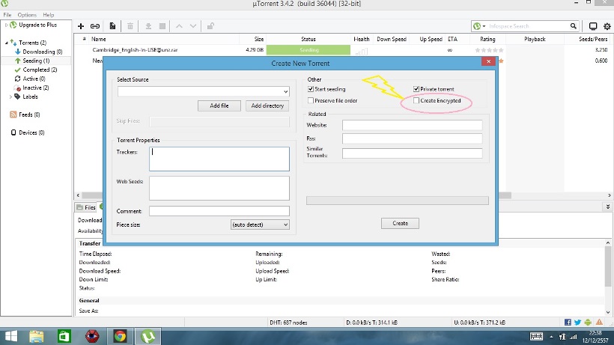
Task: Click Add Torrent from URL link icon
Action: click(95, 26)
